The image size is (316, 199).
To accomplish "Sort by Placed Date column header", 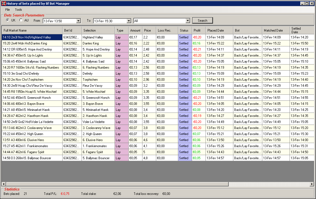I will (220, 30).
